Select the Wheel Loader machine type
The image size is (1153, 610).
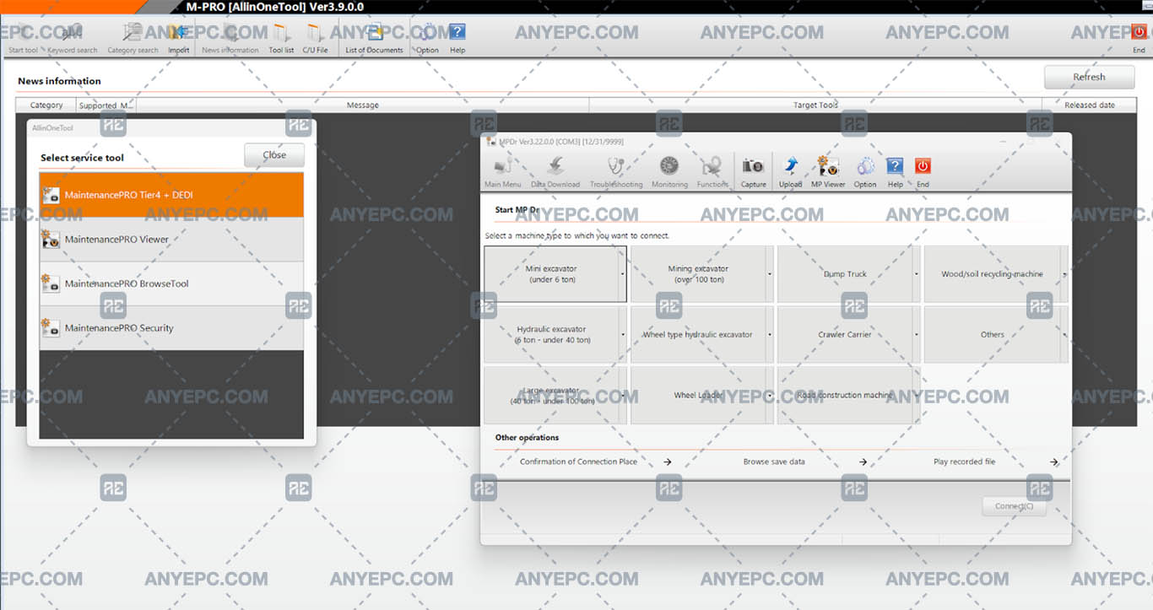point(698,396)
